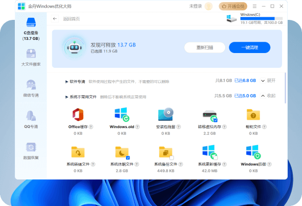Click help icon next to 系统休眠文件

tap(137, 164)
